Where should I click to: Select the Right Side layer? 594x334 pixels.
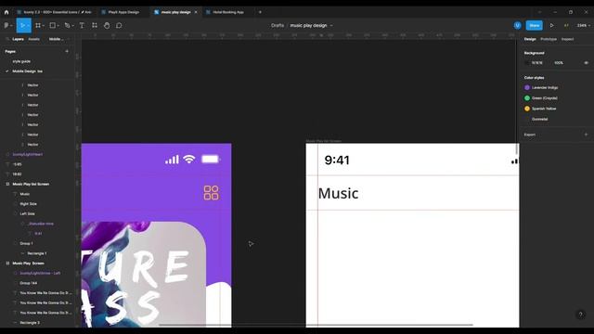click(x=29, y=204)
